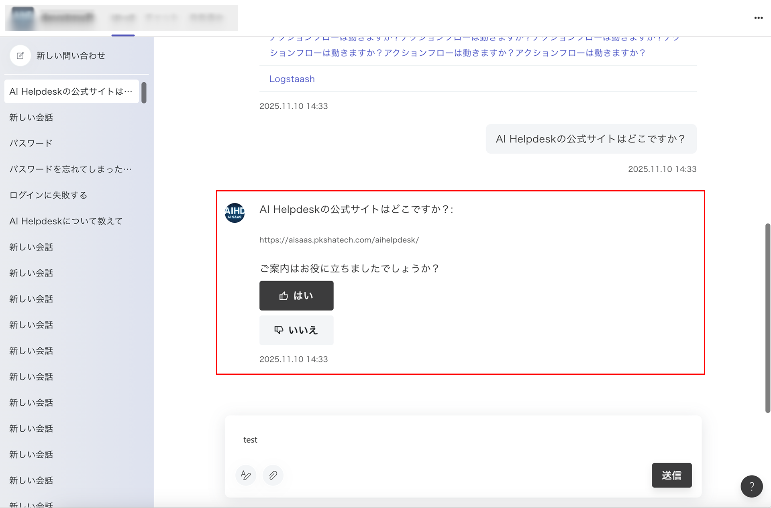771x508 pixels.
Task: Click the 新しい問い合わせ label
Action: click(x=71, y=56)
